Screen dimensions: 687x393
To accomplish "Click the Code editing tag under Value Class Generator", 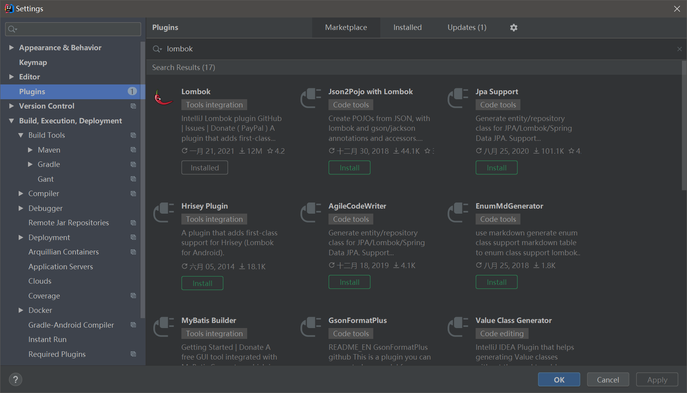I will (x=502, y=333).
